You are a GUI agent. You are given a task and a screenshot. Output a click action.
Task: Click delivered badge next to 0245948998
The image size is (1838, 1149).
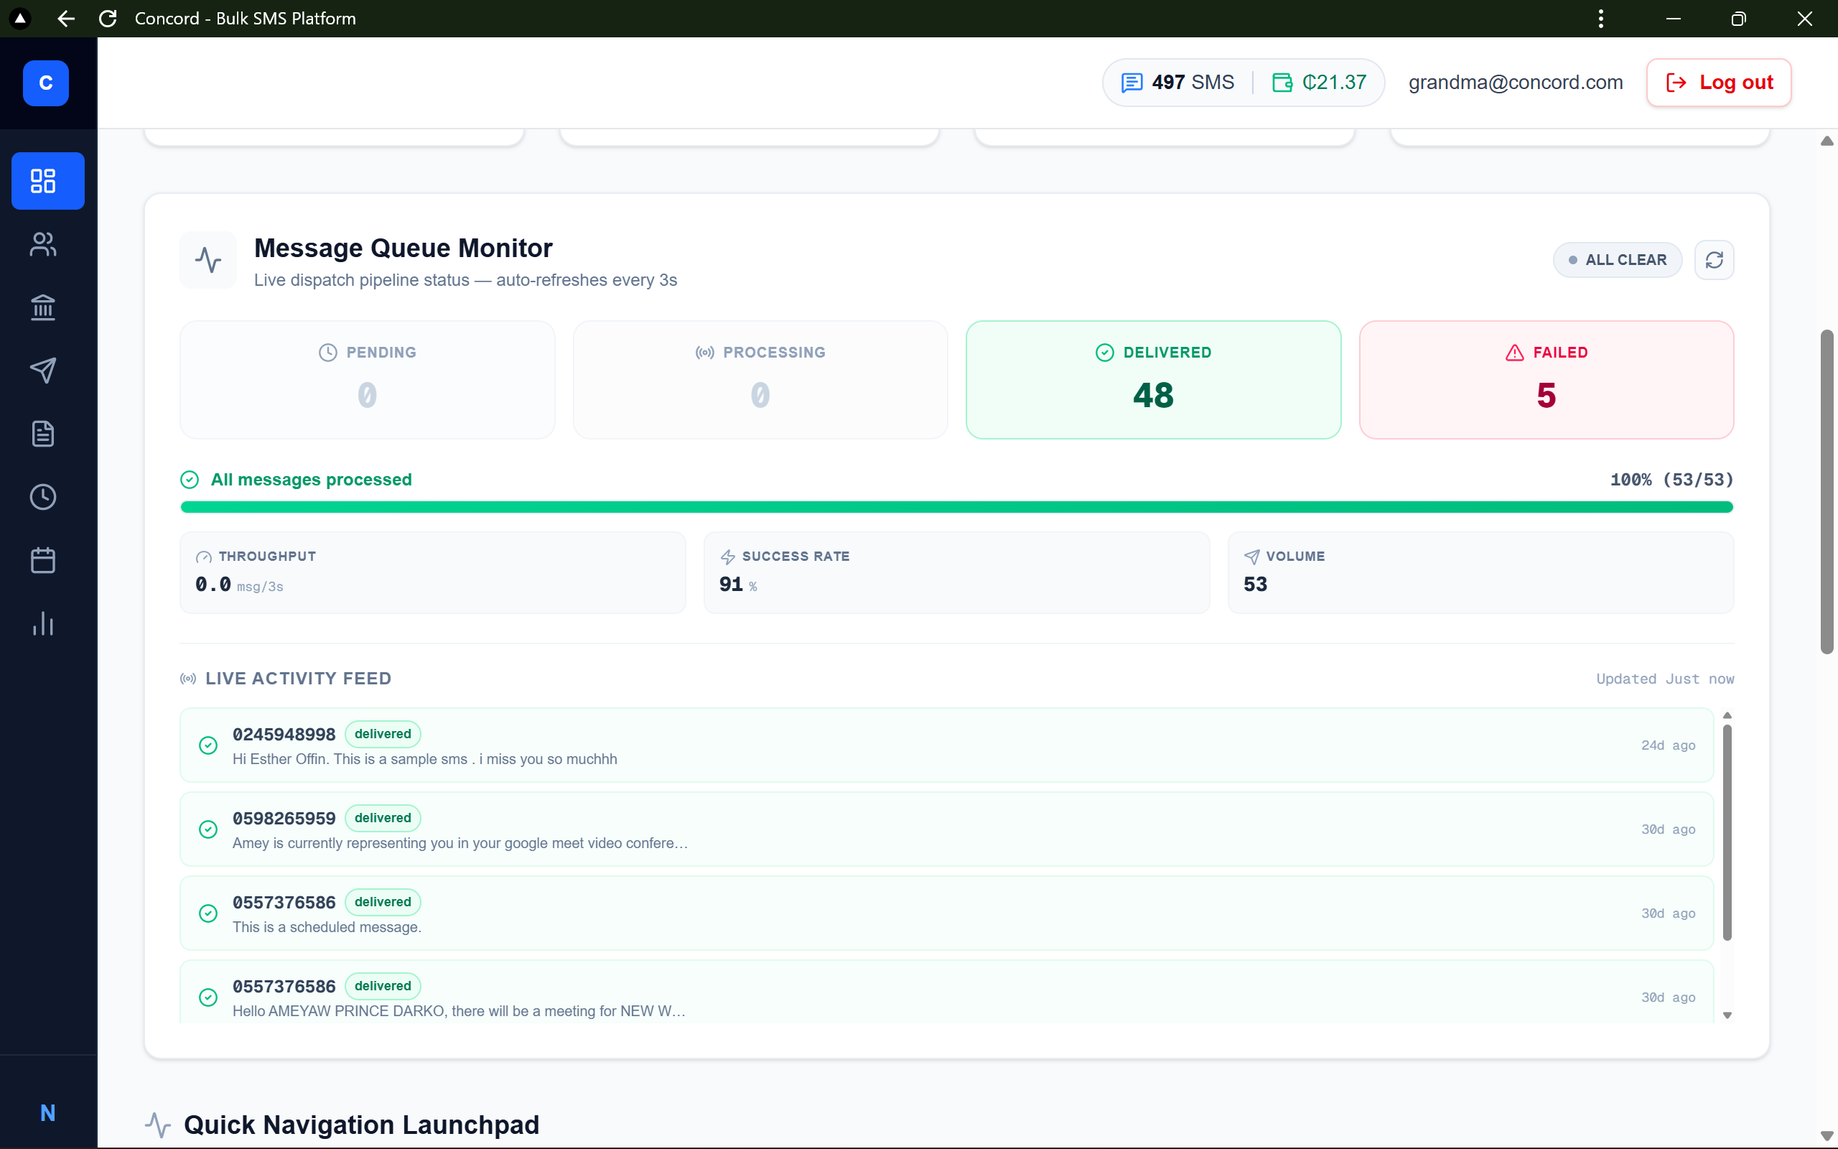(383, 734)
